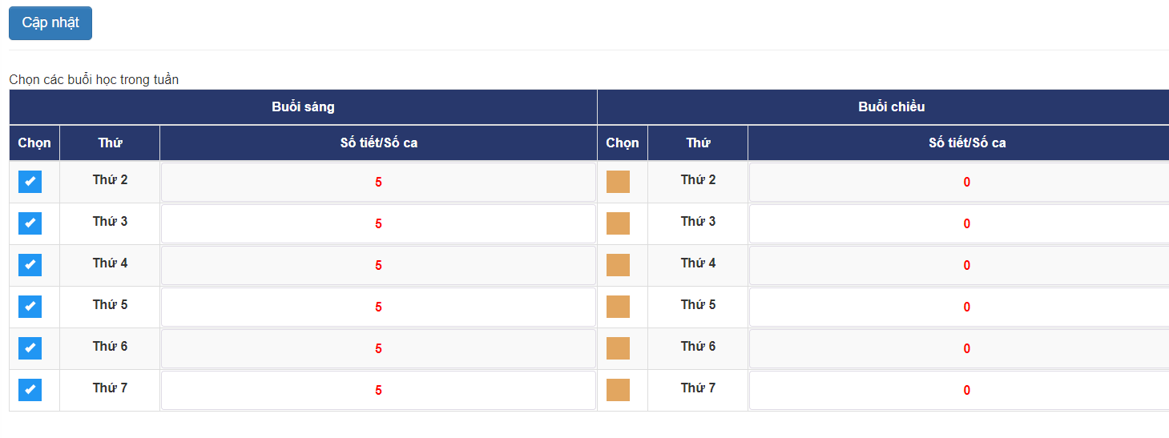Uncheck the morning Thứ 3 checkbox

tap(30, 223)
